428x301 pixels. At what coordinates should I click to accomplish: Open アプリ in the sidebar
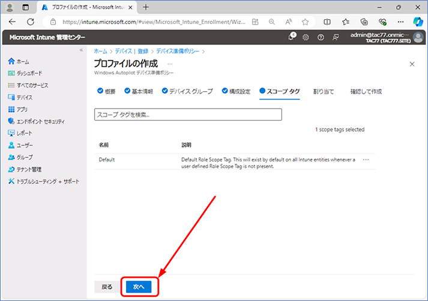pyautogui.click(x=18, y=109)
